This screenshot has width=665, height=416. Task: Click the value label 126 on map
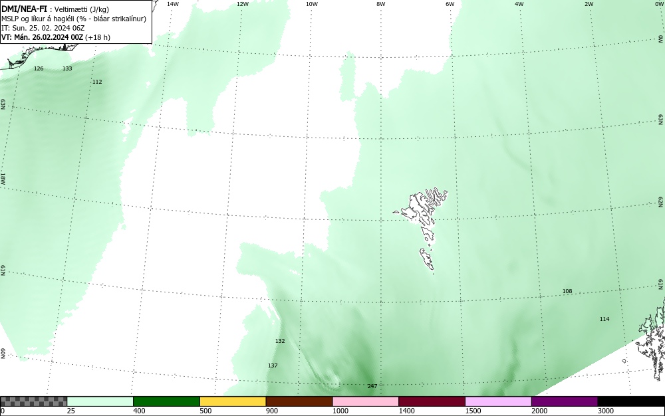(x=39, y=68)
